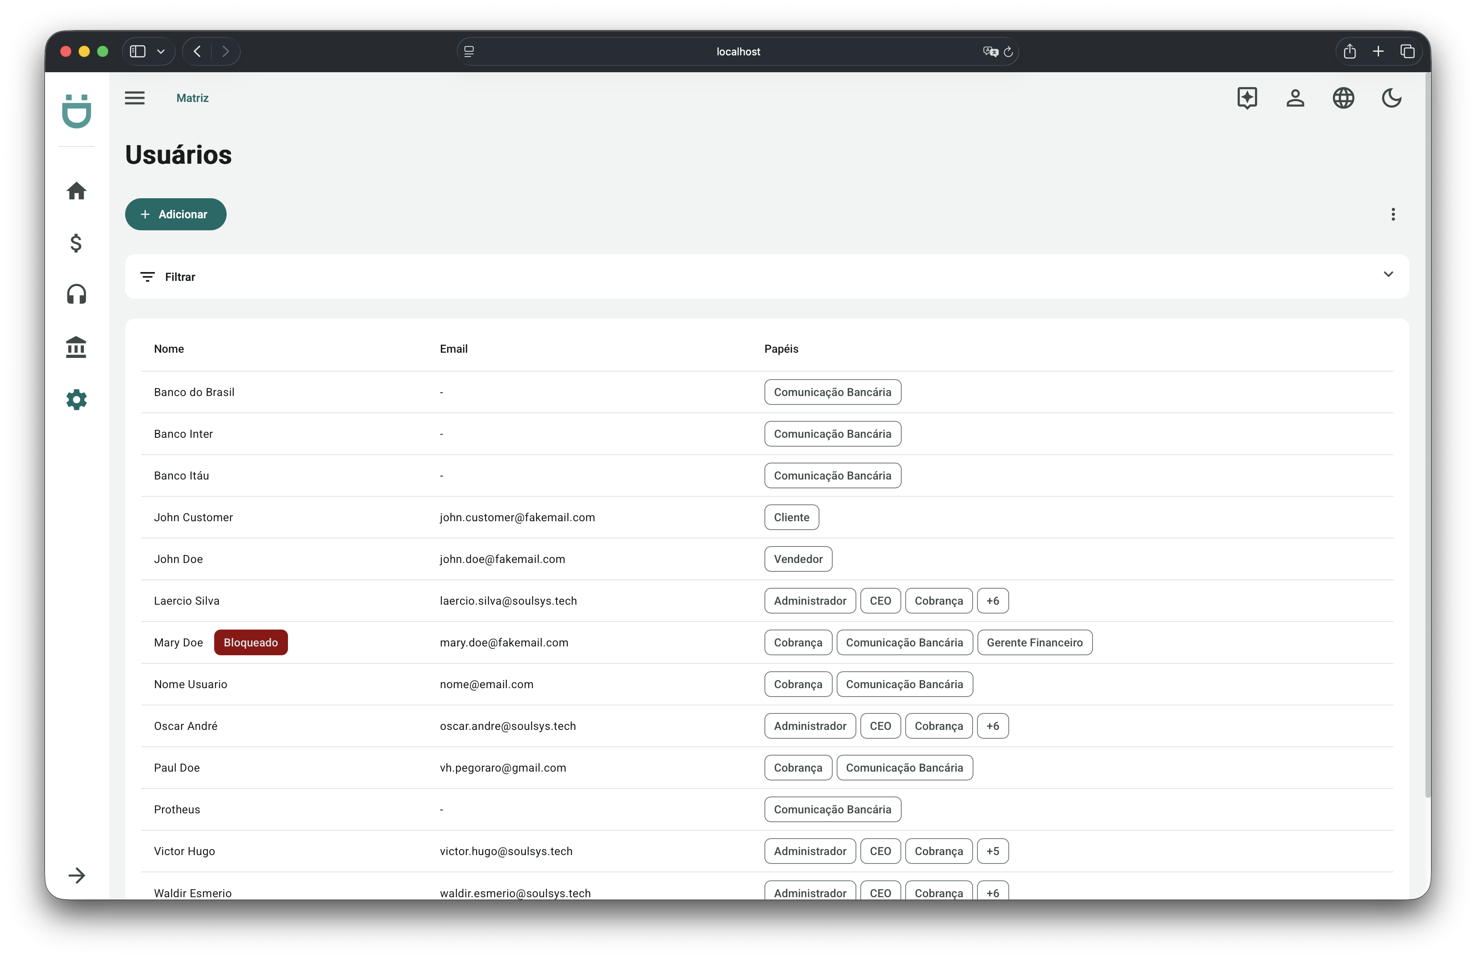Click the sparkle assistant icon in header
The image size is (1476, 959).
1247,98
